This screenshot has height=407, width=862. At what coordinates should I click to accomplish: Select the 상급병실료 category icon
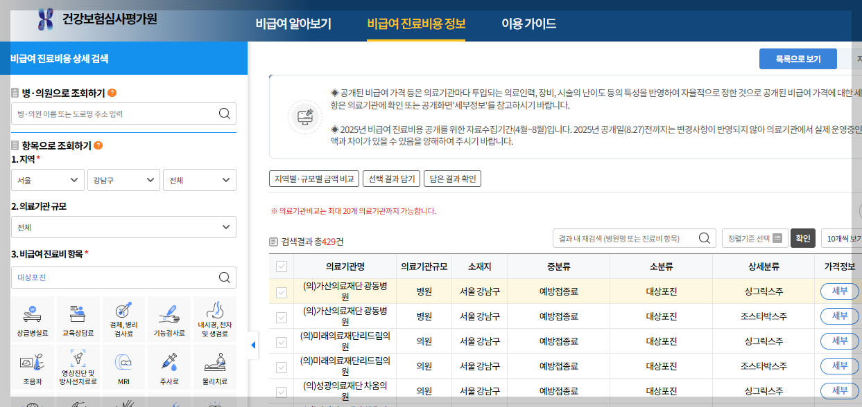pyautogui.click(x=32, y=318)
